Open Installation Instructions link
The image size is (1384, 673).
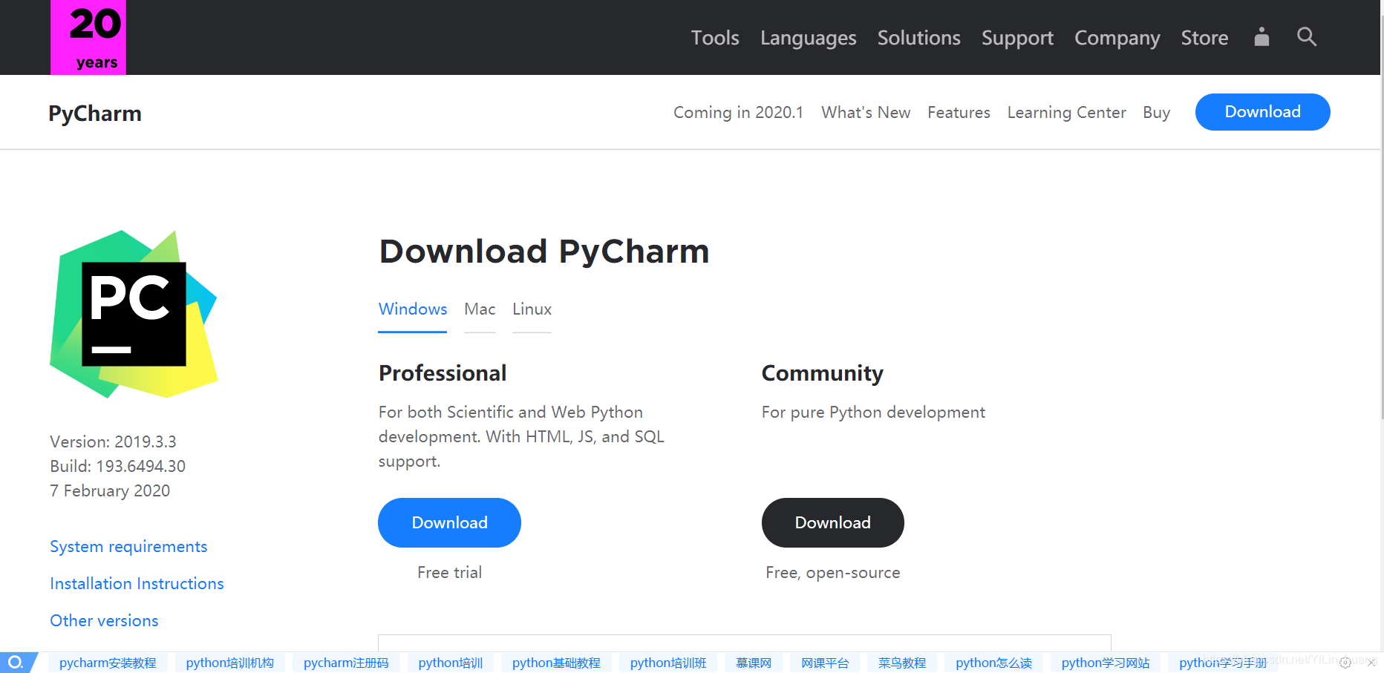(137, 584)
